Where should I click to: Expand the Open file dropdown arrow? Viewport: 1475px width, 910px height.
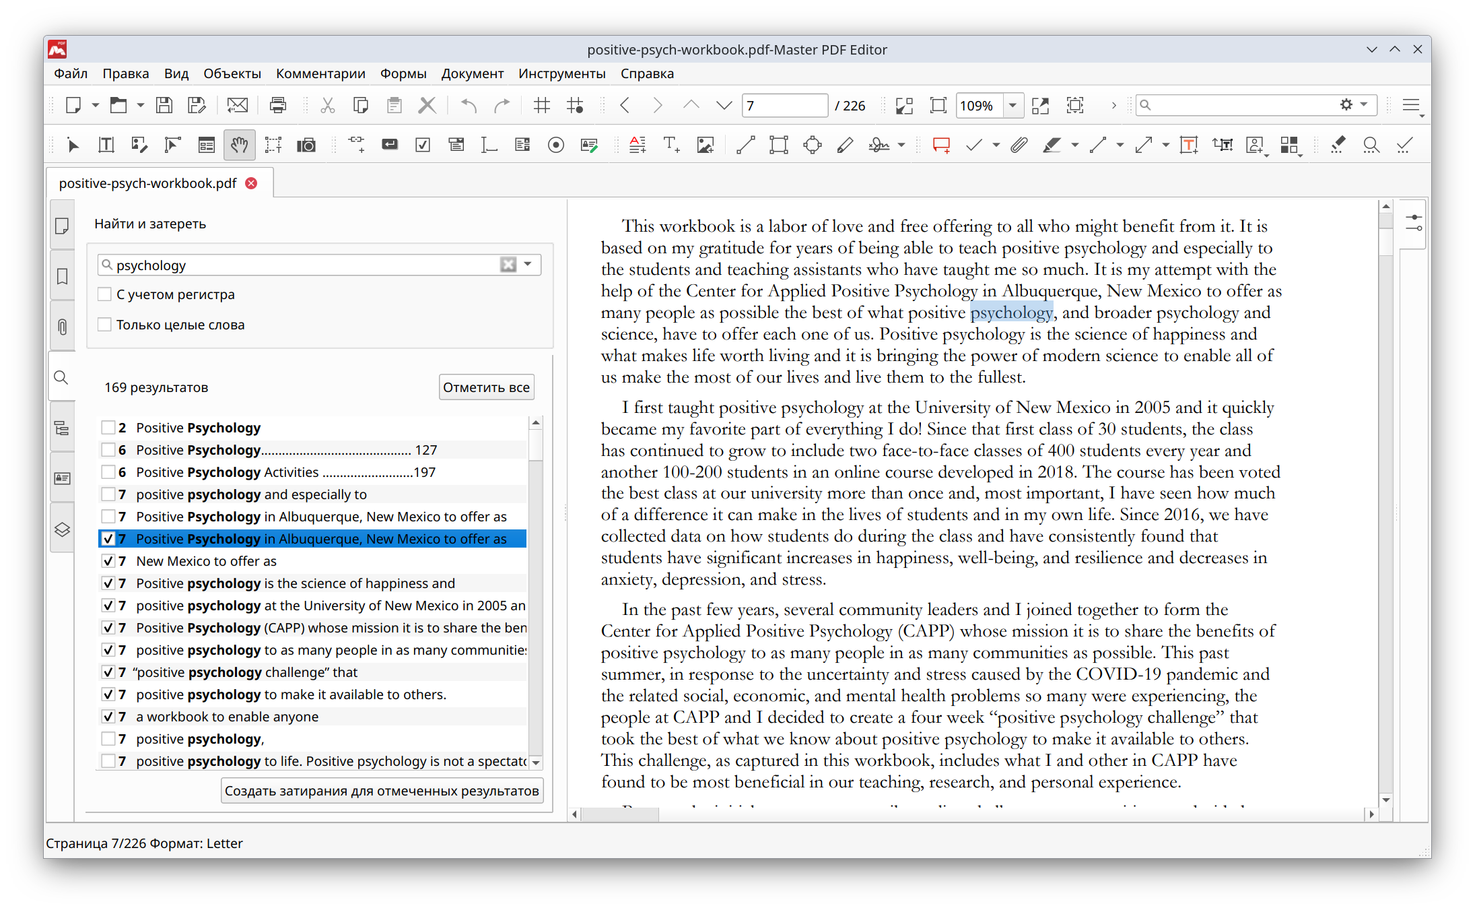(141, 105)
